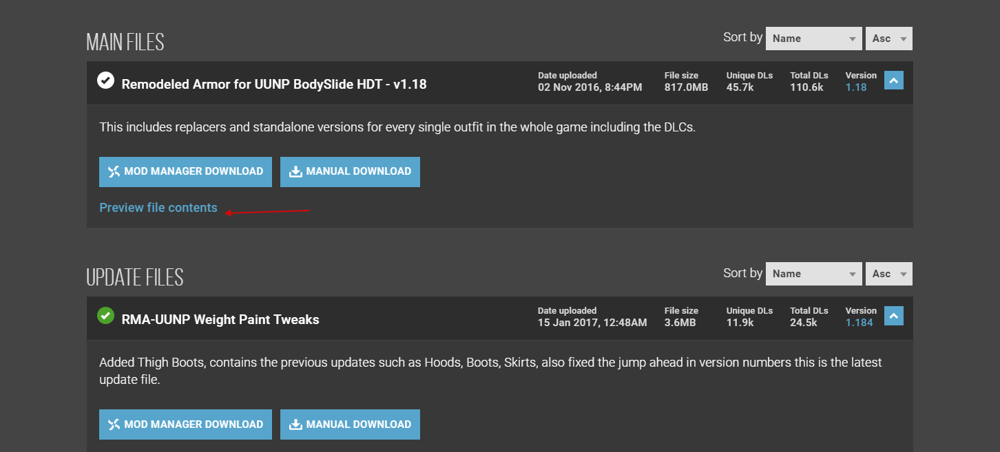Collapse the RMA-UUNP Weight Paint Tweaks entry

tap(893, 316)
